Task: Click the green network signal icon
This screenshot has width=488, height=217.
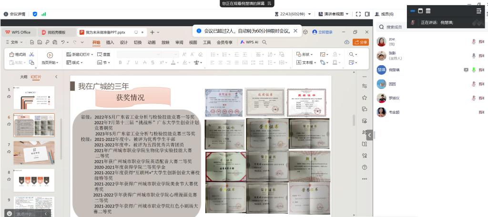Action: 44,14
